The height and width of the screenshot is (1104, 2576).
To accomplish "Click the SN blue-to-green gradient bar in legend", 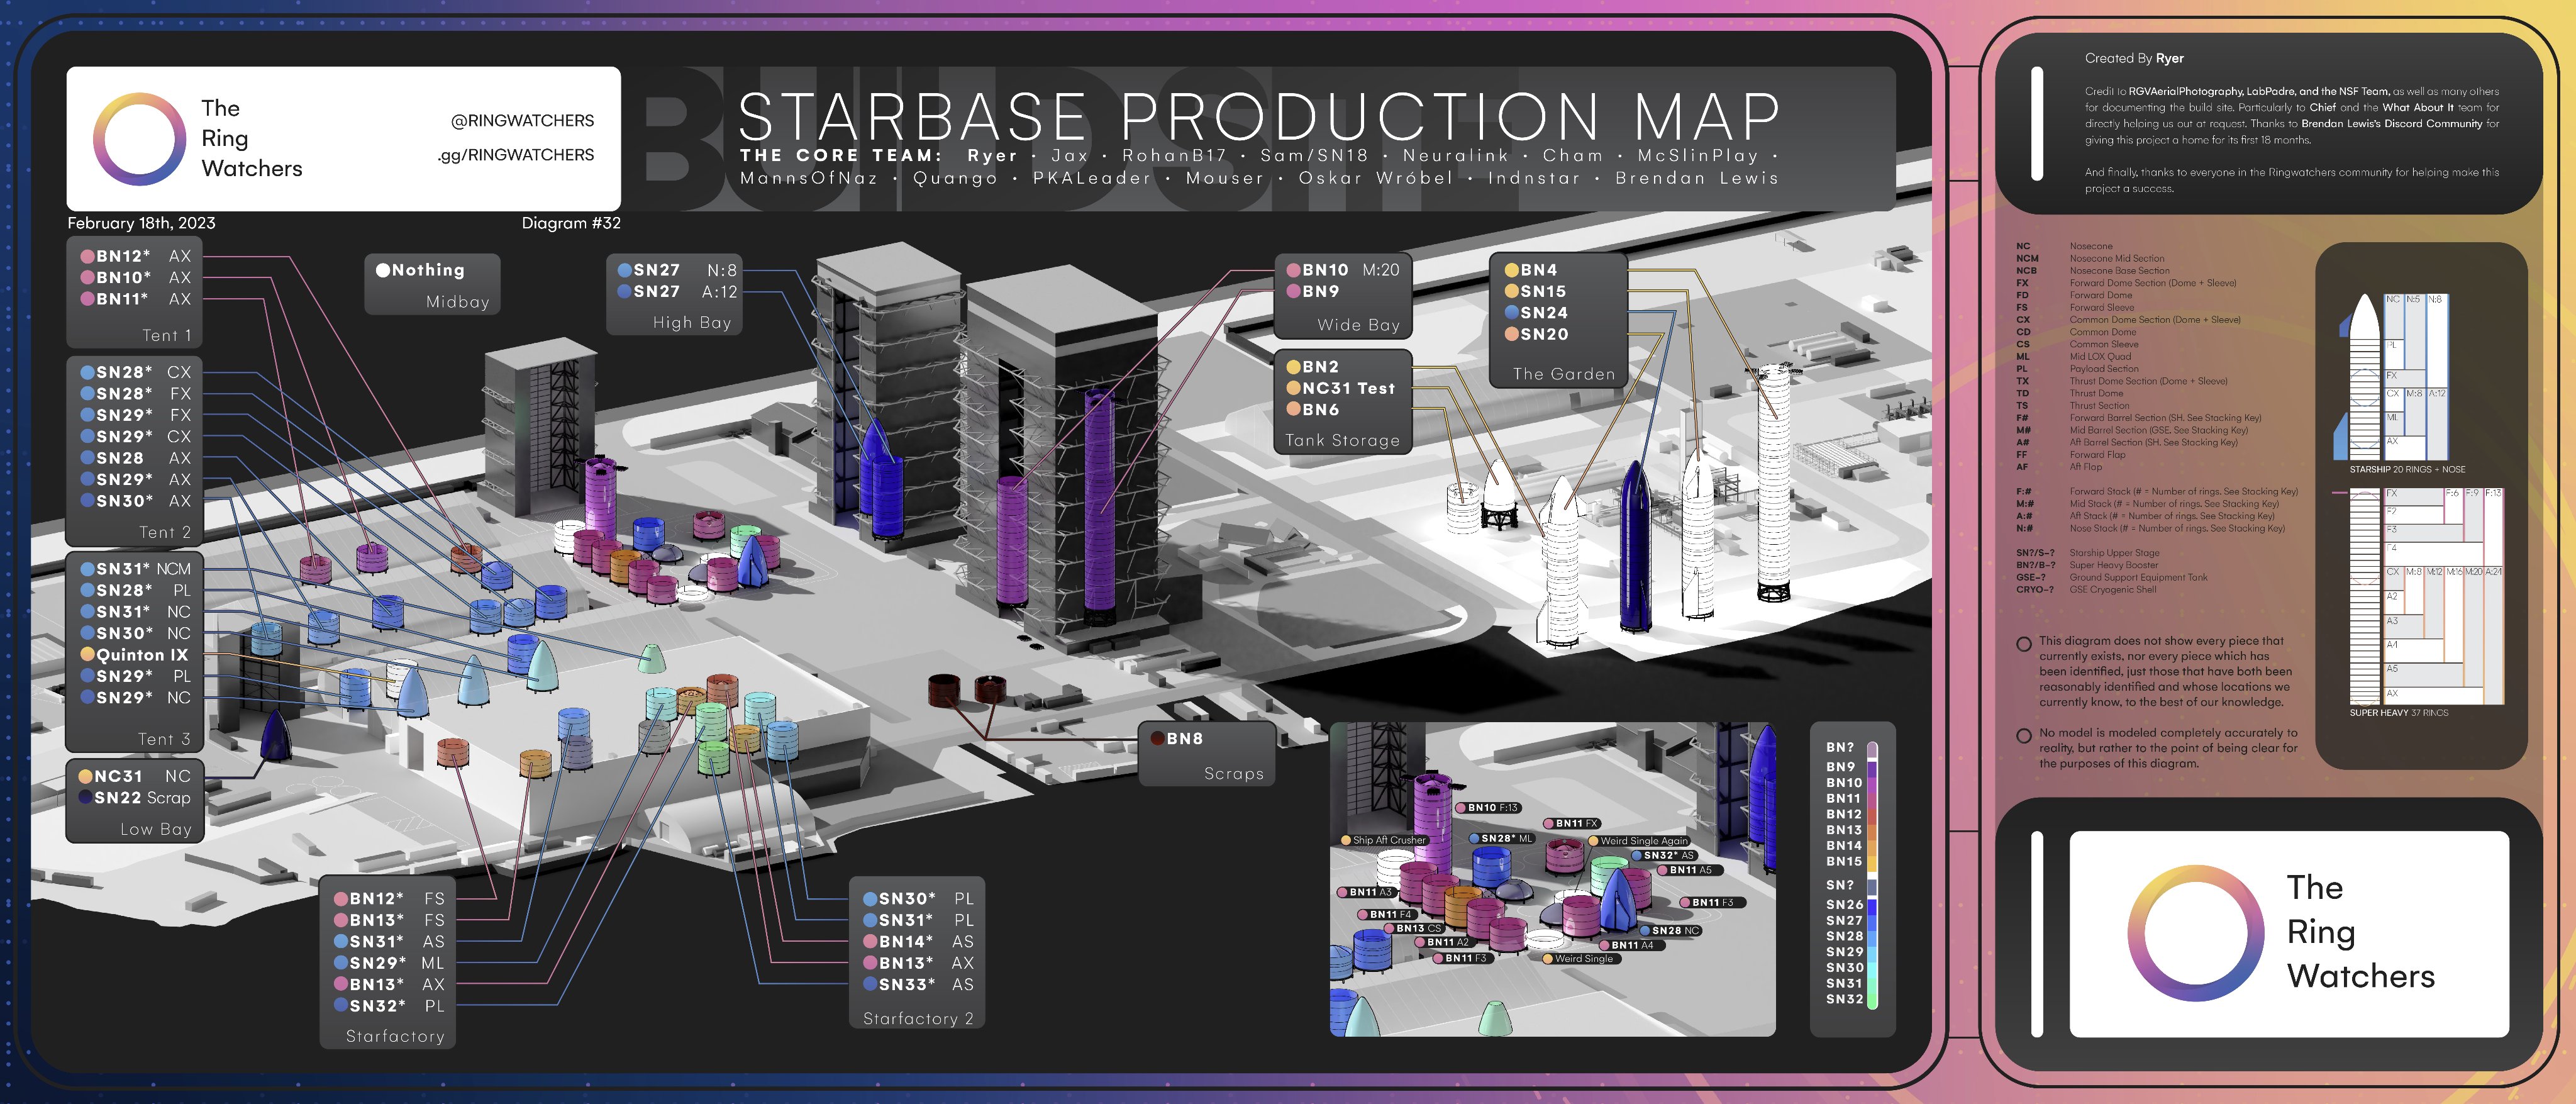I will [x=1872, y=944].
